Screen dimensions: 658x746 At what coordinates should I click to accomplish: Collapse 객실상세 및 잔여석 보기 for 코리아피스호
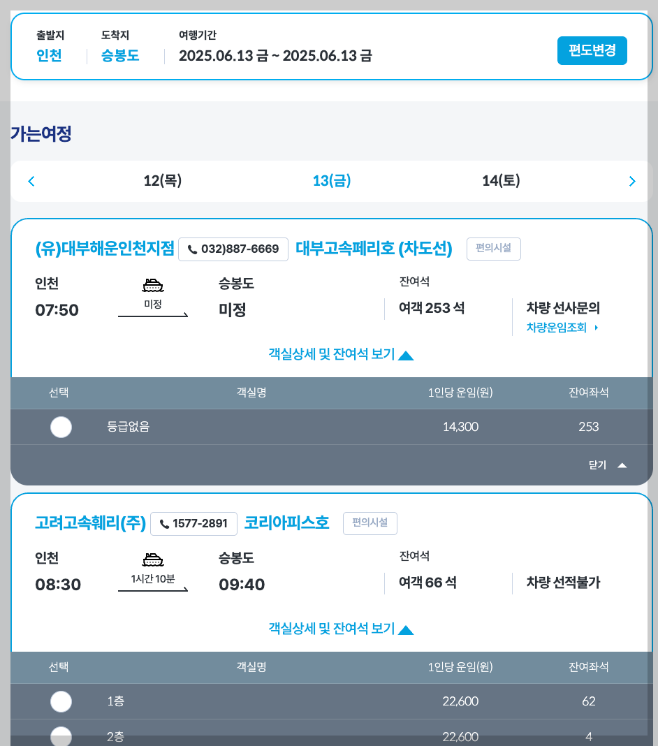[340, 629]
